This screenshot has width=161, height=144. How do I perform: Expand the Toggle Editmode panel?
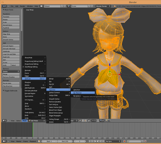click(3, 90)
